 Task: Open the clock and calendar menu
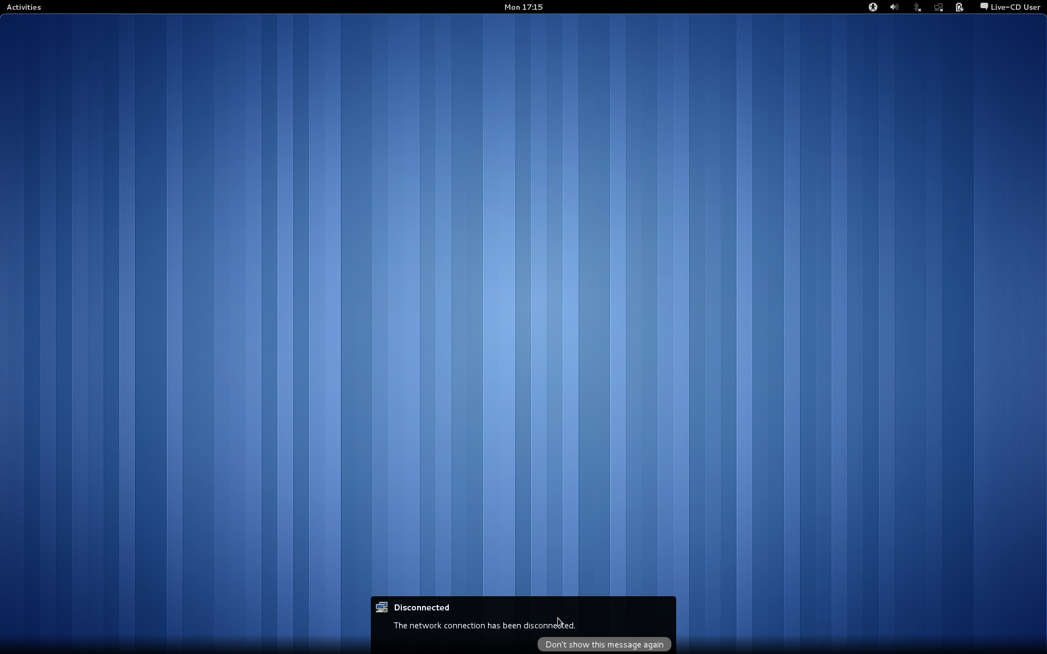click(523, 7)
